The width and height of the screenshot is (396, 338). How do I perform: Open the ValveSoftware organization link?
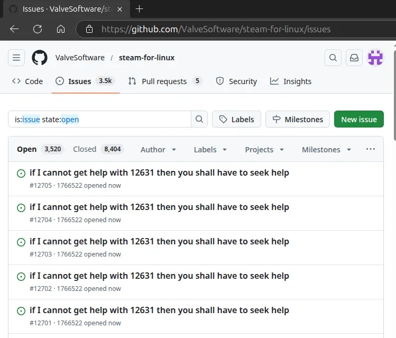click(x=80, y=58)
